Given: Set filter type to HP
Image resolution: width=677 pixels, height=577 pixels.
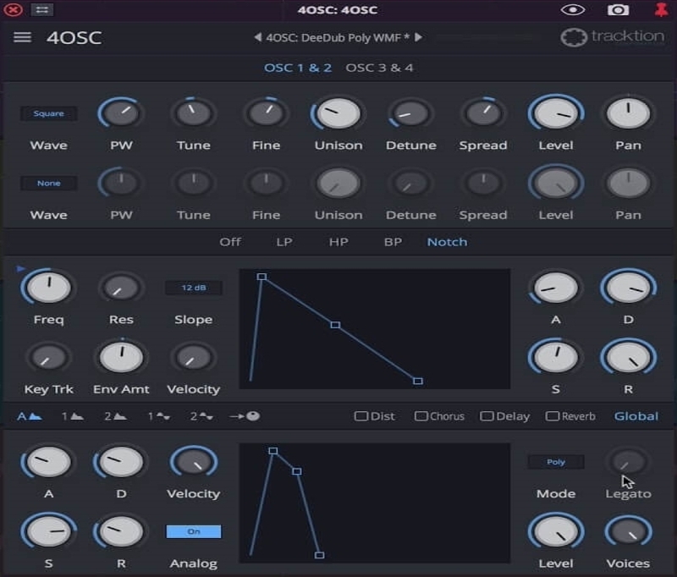Looking at the screenshot, I should pos(338,242).
